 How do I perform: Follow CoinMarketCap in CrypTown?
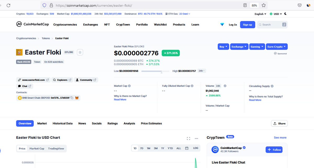click(274, 150)
